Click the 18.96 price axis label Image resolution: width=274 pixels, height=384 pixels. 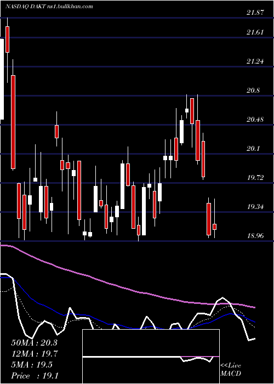coord(255,236)
